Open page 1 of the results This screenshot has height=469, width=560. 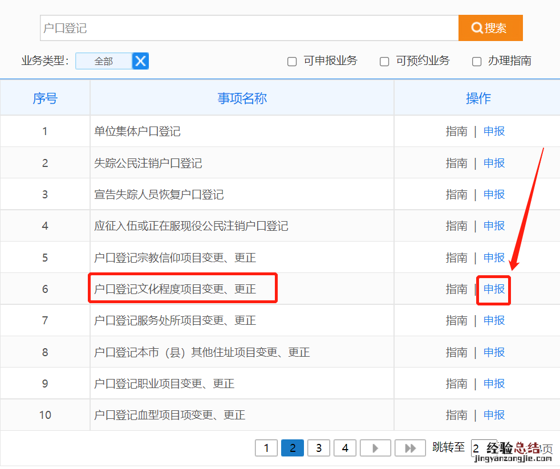pyautogui.click(x=266, y=448)
